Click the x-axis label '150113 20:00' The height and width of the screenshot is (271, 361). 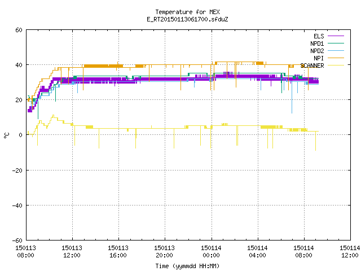164,252
